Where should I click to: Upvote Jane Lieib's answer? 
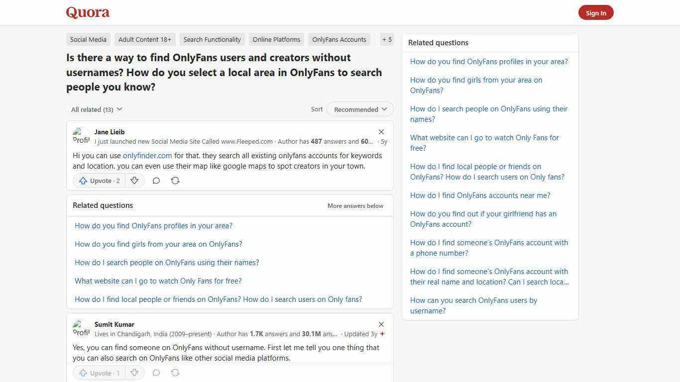(x=99, y=181)
